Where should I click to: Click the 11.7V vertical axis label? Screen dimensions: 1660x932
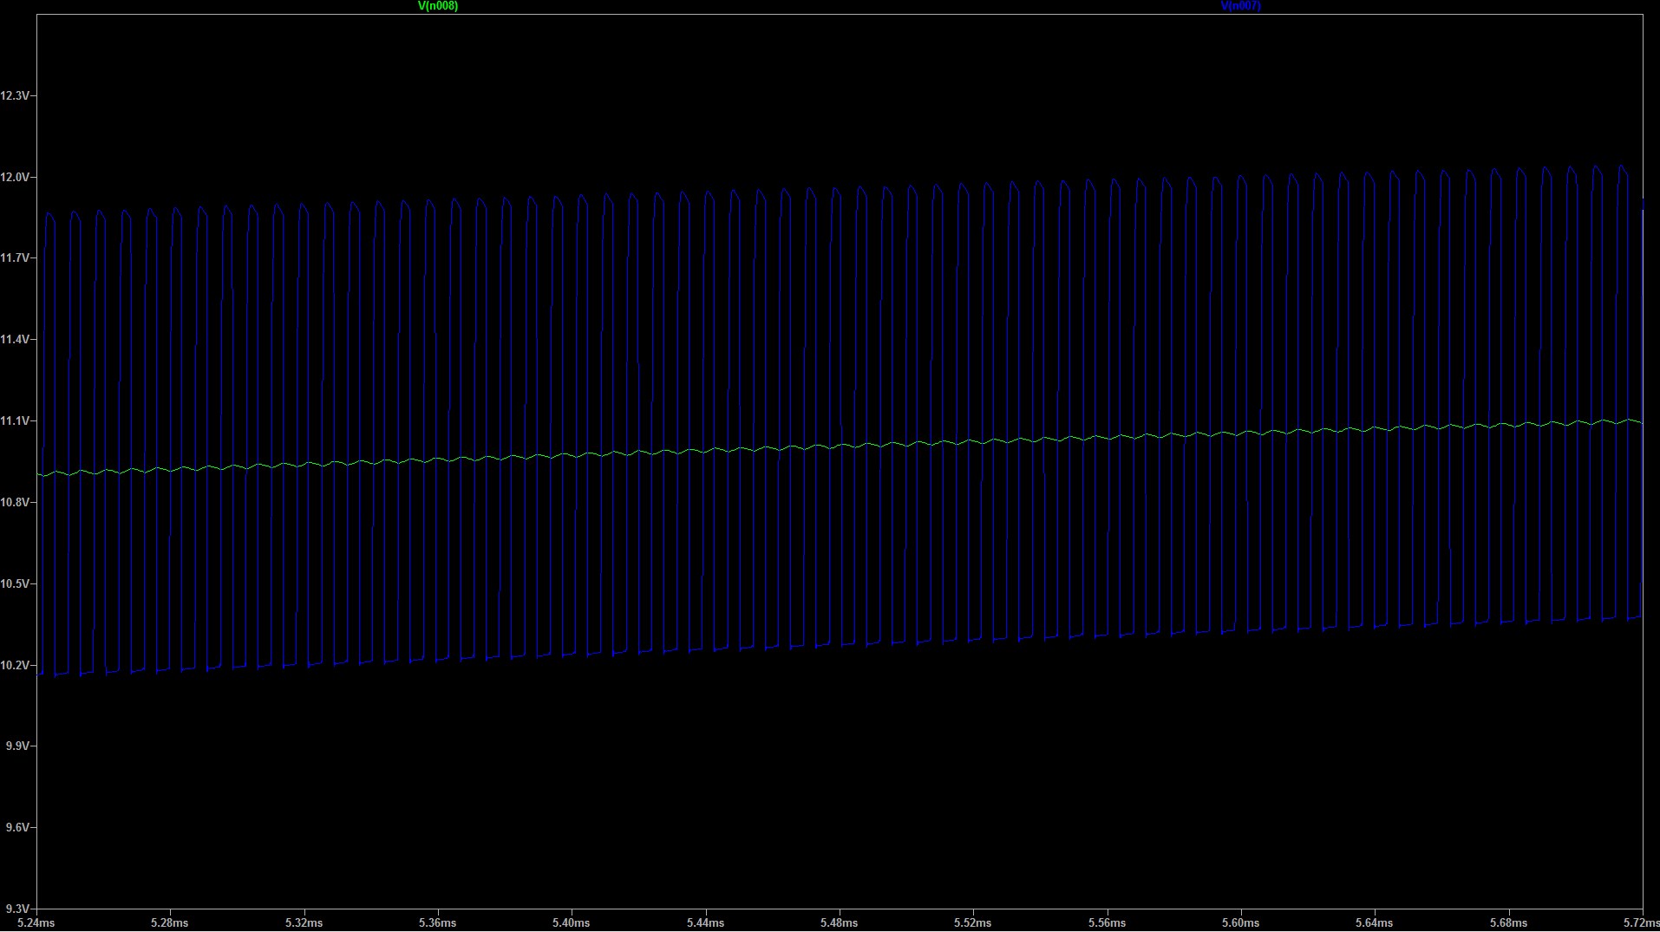point(16,258)
